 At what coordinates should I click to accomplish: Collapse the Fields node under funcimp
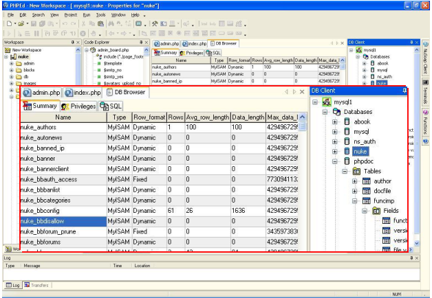click(365, 211)
